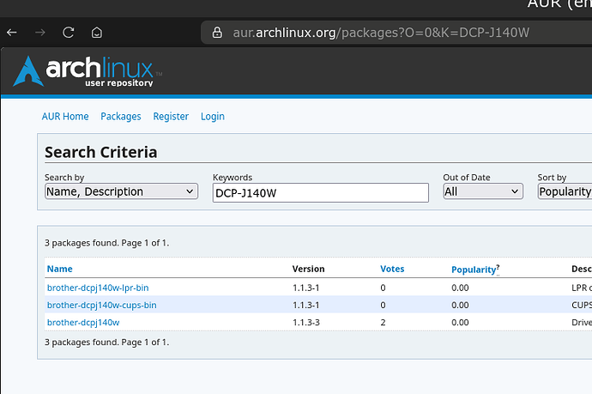Viewport: 592px width, 394px height.
Task: Go to Packages menu item
Action: pyautogui.click(x=120, y=117)
